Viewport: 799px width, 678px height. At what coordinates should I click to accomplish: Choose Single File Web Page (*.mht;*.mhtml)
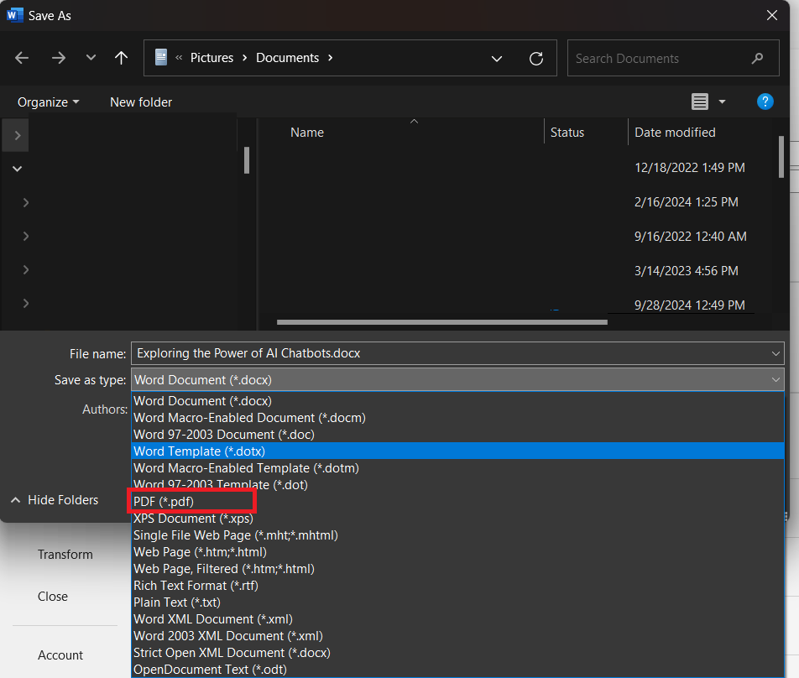point(457,535)
